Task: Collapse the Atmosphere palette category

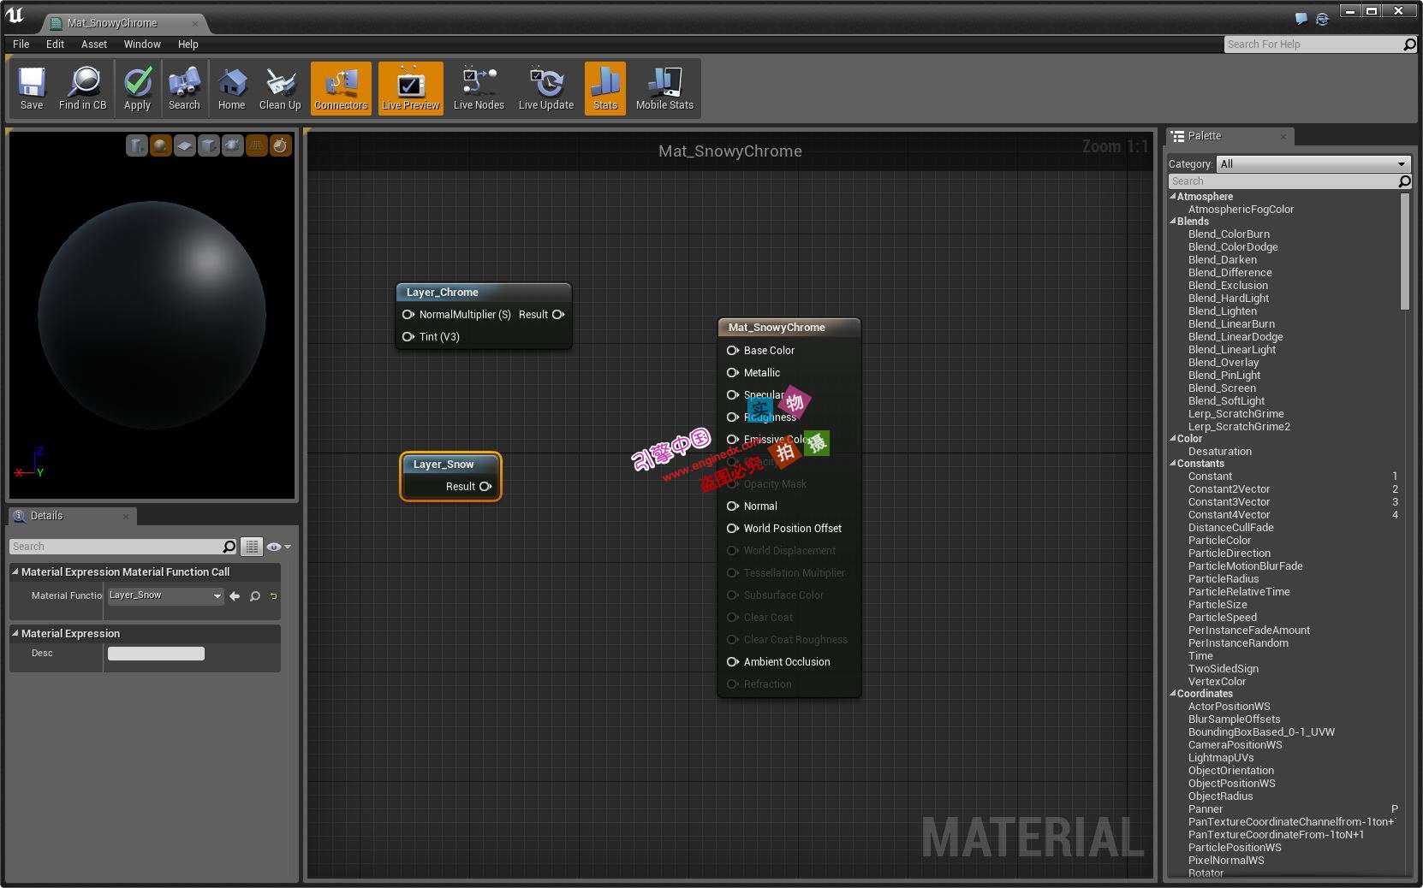Action: (1173, 196)
